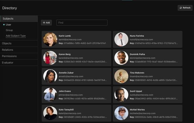Go to Permissions in sidebar
The image size is (194, 123).
[x=19, y=56]
